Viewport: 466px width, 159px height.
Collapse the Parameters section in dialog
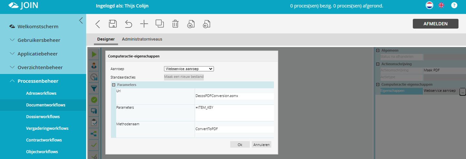(x=114, y=85)
